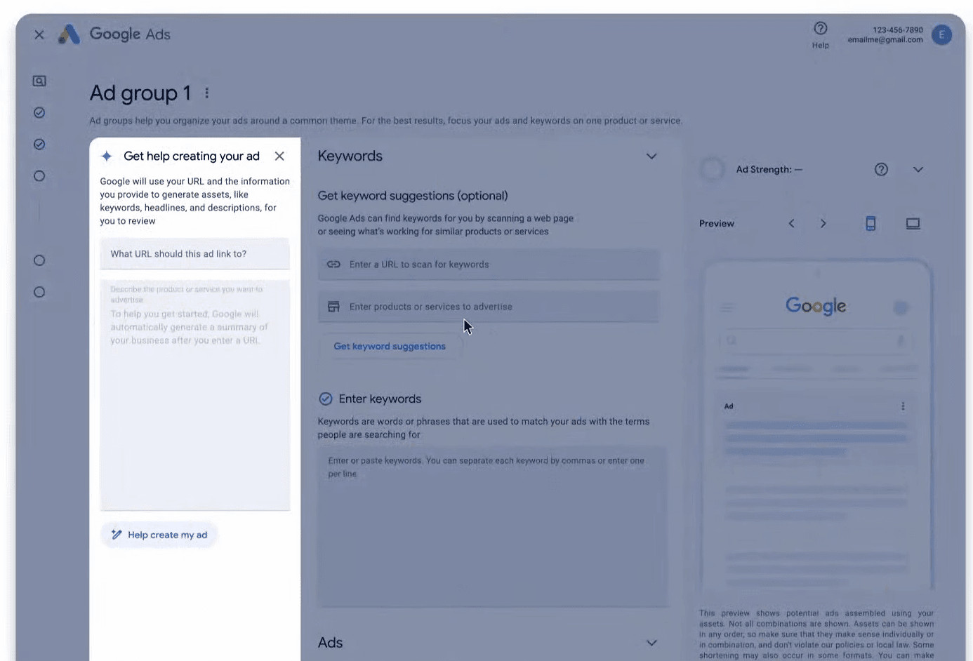The image size is (973, 661).
Task: Open Ad group 1 more options menu
Action: [206, 93]
